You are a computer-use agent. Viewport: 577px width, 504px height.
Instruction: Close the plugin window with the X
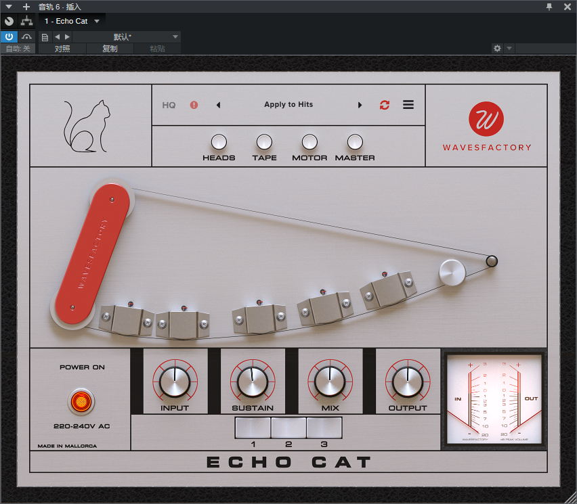point(568,7)
